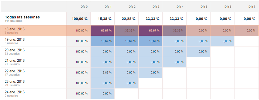
Task: Click the Todas las sesiones row label
Action: [22, 17]
